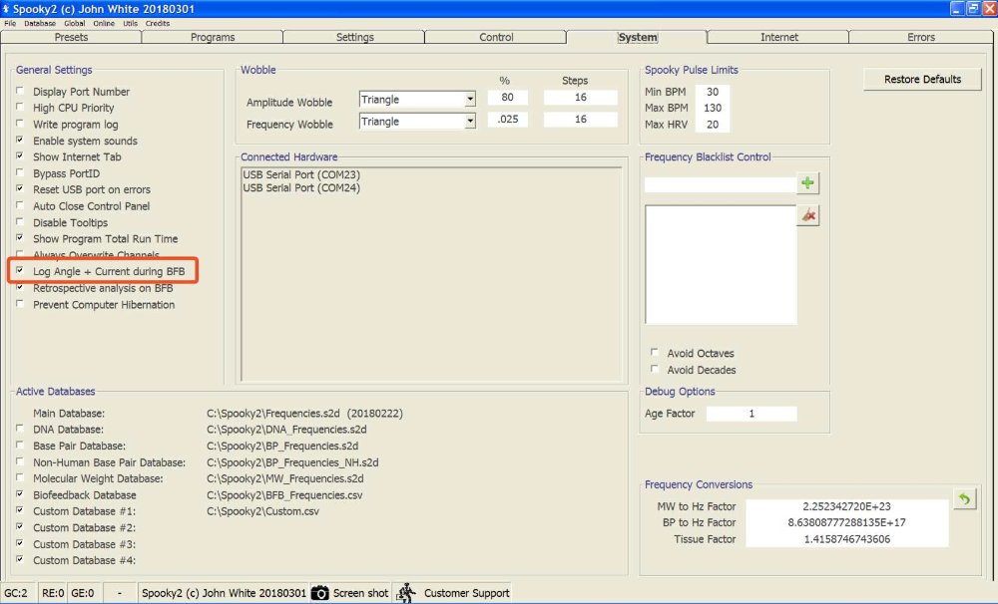Click the Age Factor field
The width and height of the screenshot is (998, 604).
pyautogui.click(x=751, y=414)
